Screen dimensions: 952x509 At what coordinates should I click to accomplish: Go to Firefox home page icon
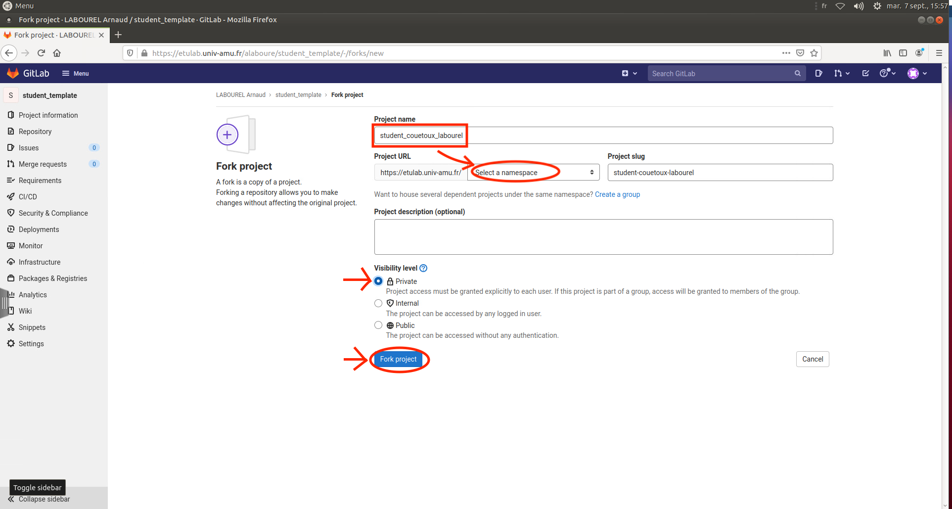click(x=57, y=53)
